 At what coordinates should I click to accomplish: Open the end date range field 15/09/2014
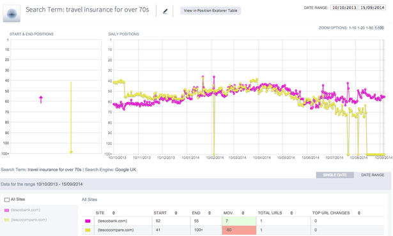pyautogui.click(x=372, y=8)
